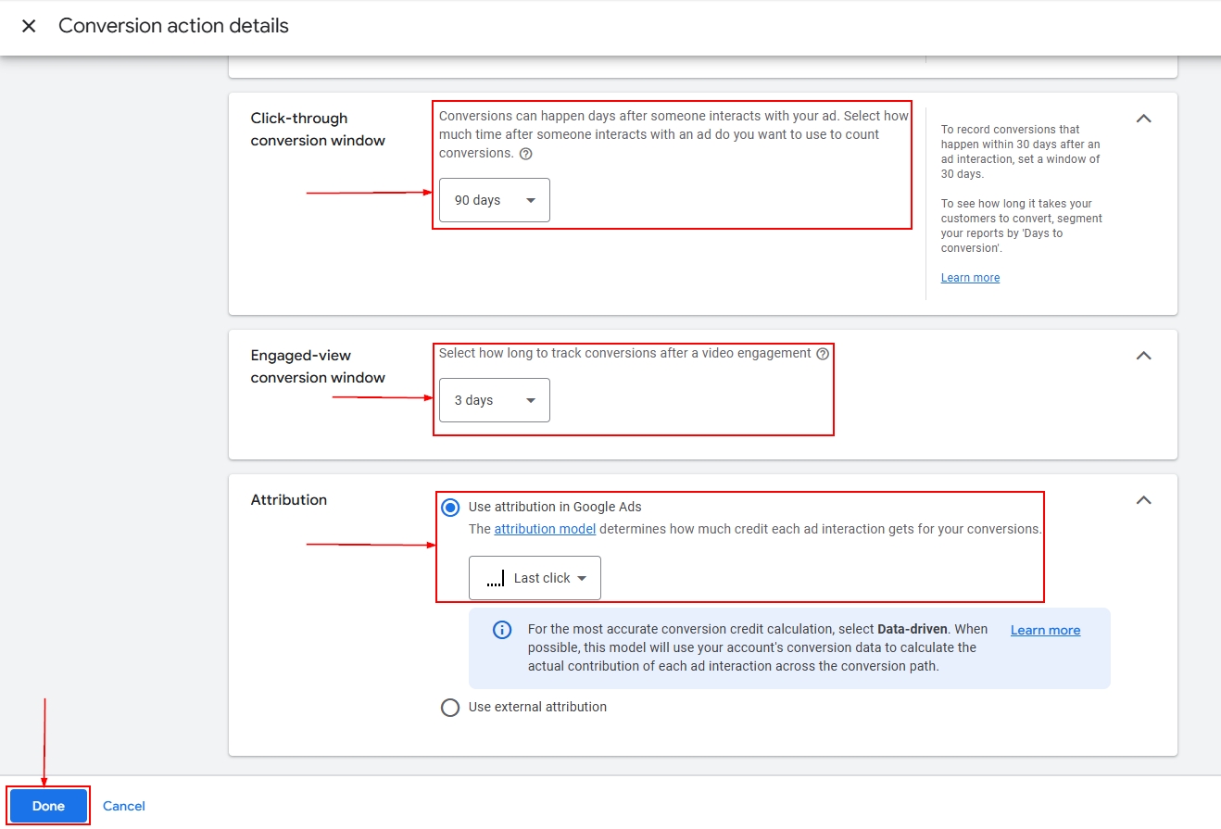Click help icon beside click-through conversions text

click(526, 154)
